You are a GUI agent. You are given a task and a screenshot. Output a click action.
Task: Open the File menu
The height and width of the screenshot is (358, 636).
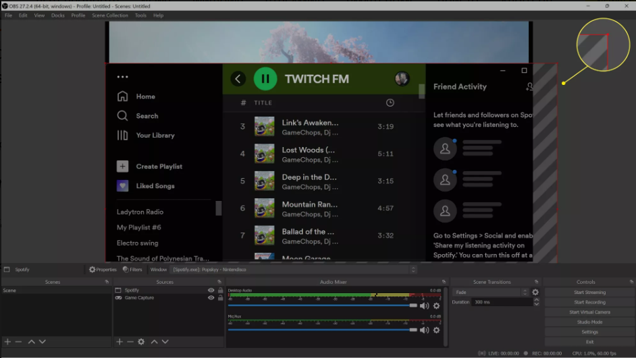tap(8, 16)
